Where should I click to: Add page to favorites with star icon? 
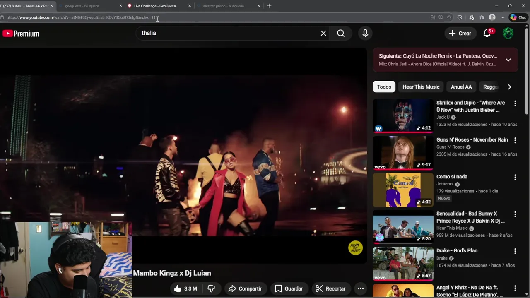coord(449,17)
